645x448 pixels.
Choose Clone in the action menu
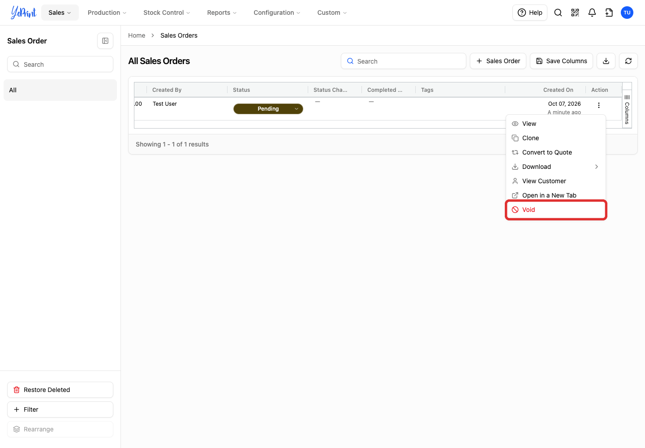coord(556,138)
